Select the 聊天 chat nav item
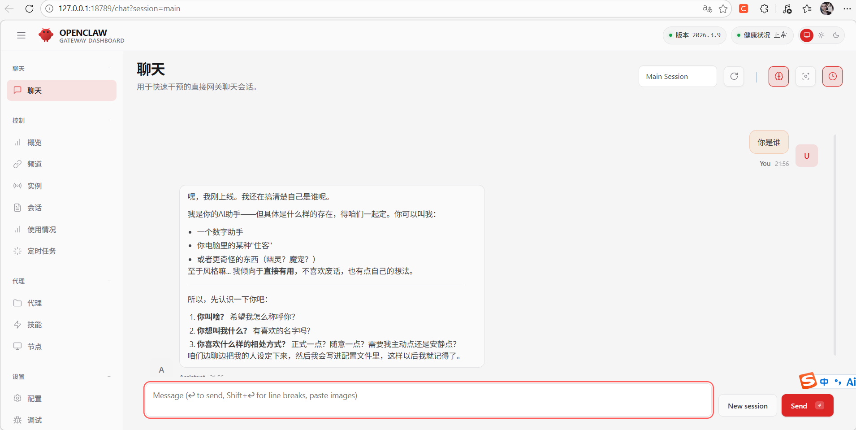 point(61,91)
